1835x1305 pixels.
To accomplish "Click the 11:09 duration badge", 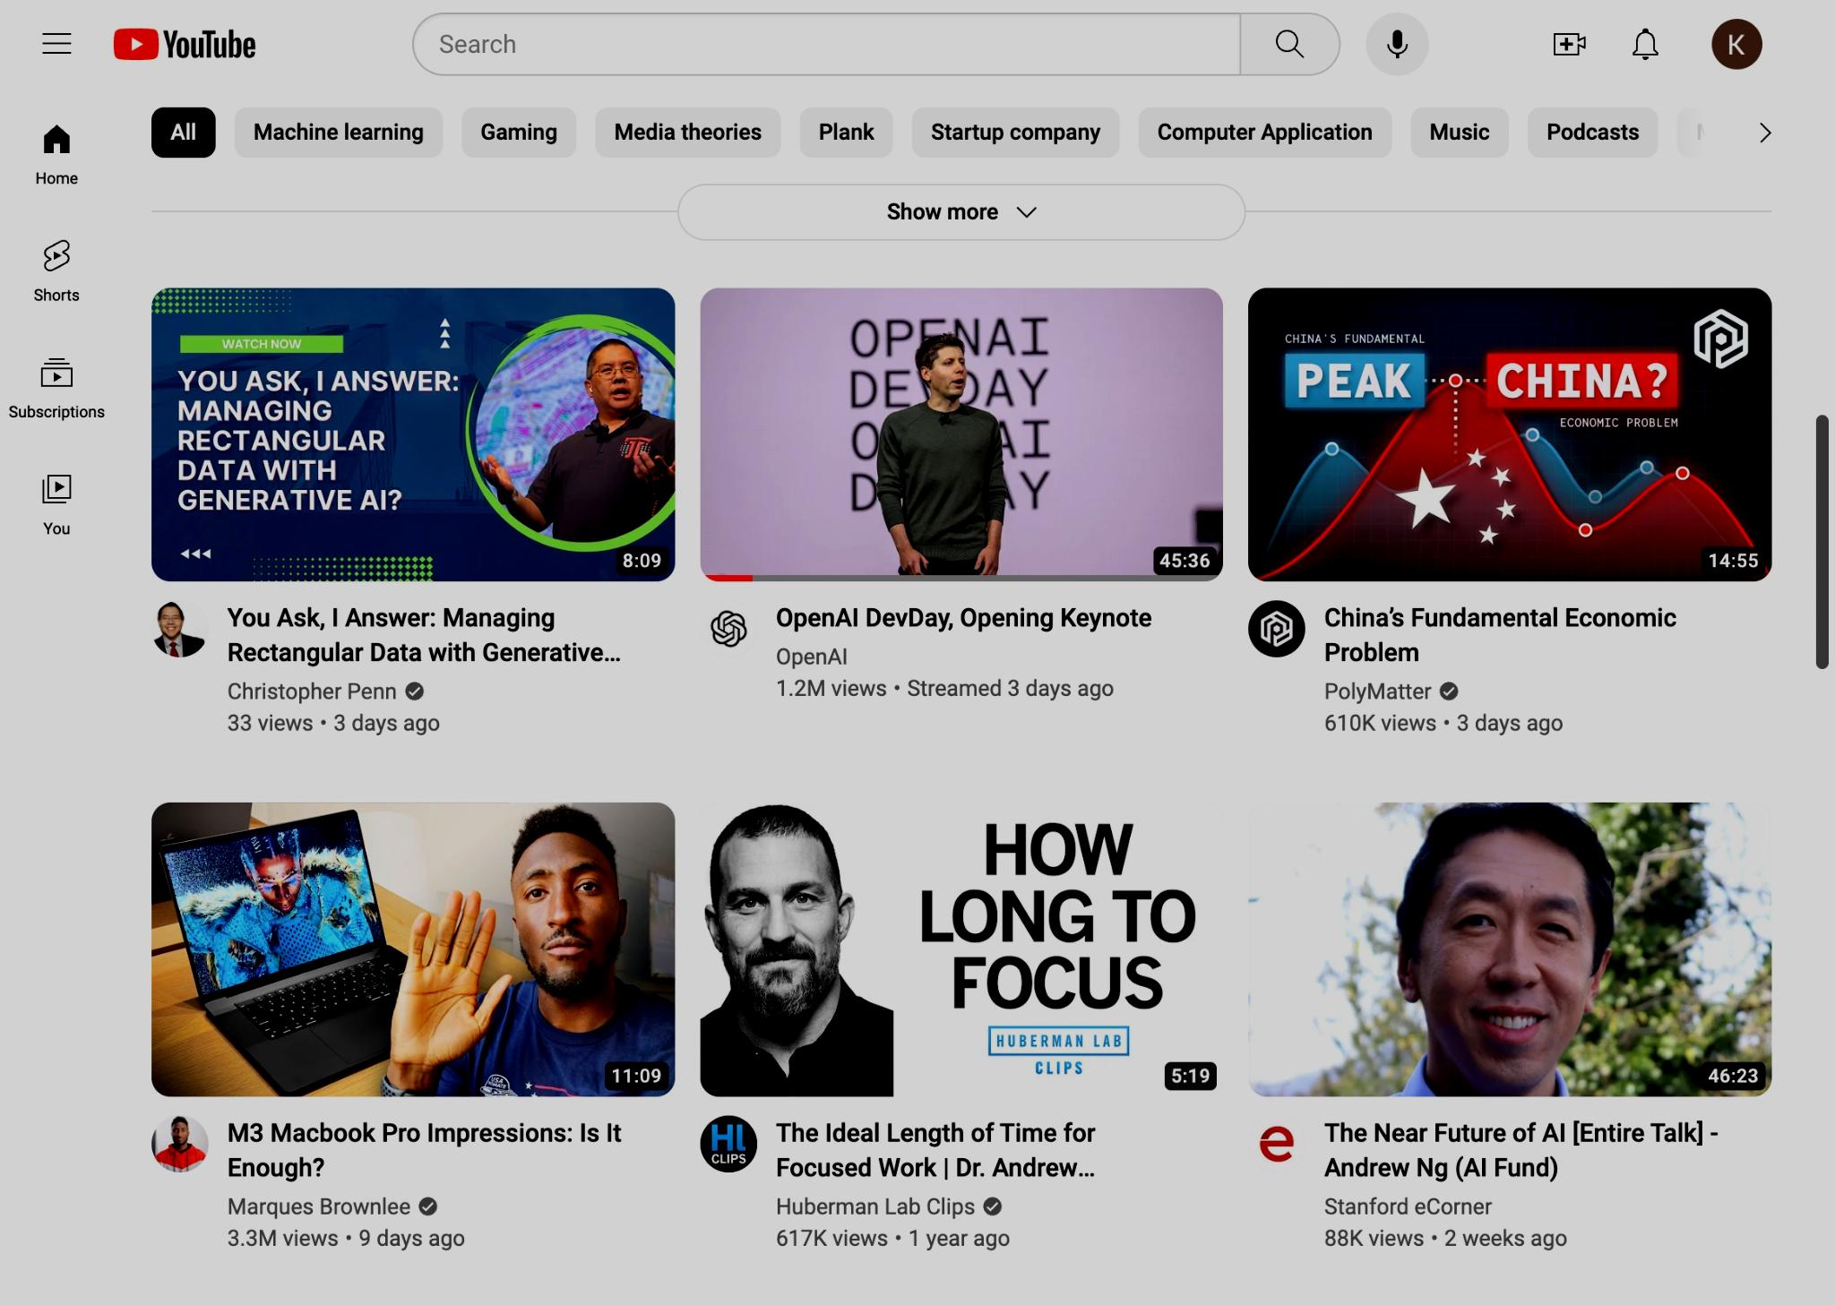I will click(636, 1076).
